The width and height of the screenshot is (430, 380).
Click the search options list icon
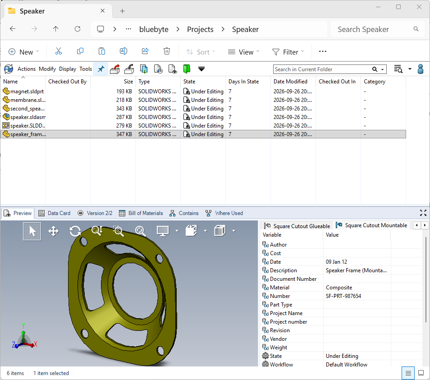point(398,69)
